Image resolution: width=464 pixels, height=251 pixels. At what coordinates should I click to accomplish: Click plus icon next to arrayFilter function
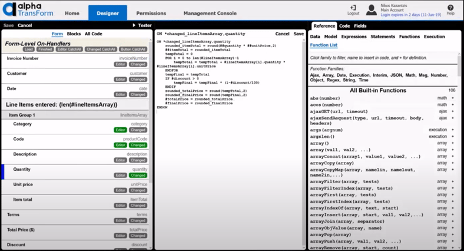(452, 181)
